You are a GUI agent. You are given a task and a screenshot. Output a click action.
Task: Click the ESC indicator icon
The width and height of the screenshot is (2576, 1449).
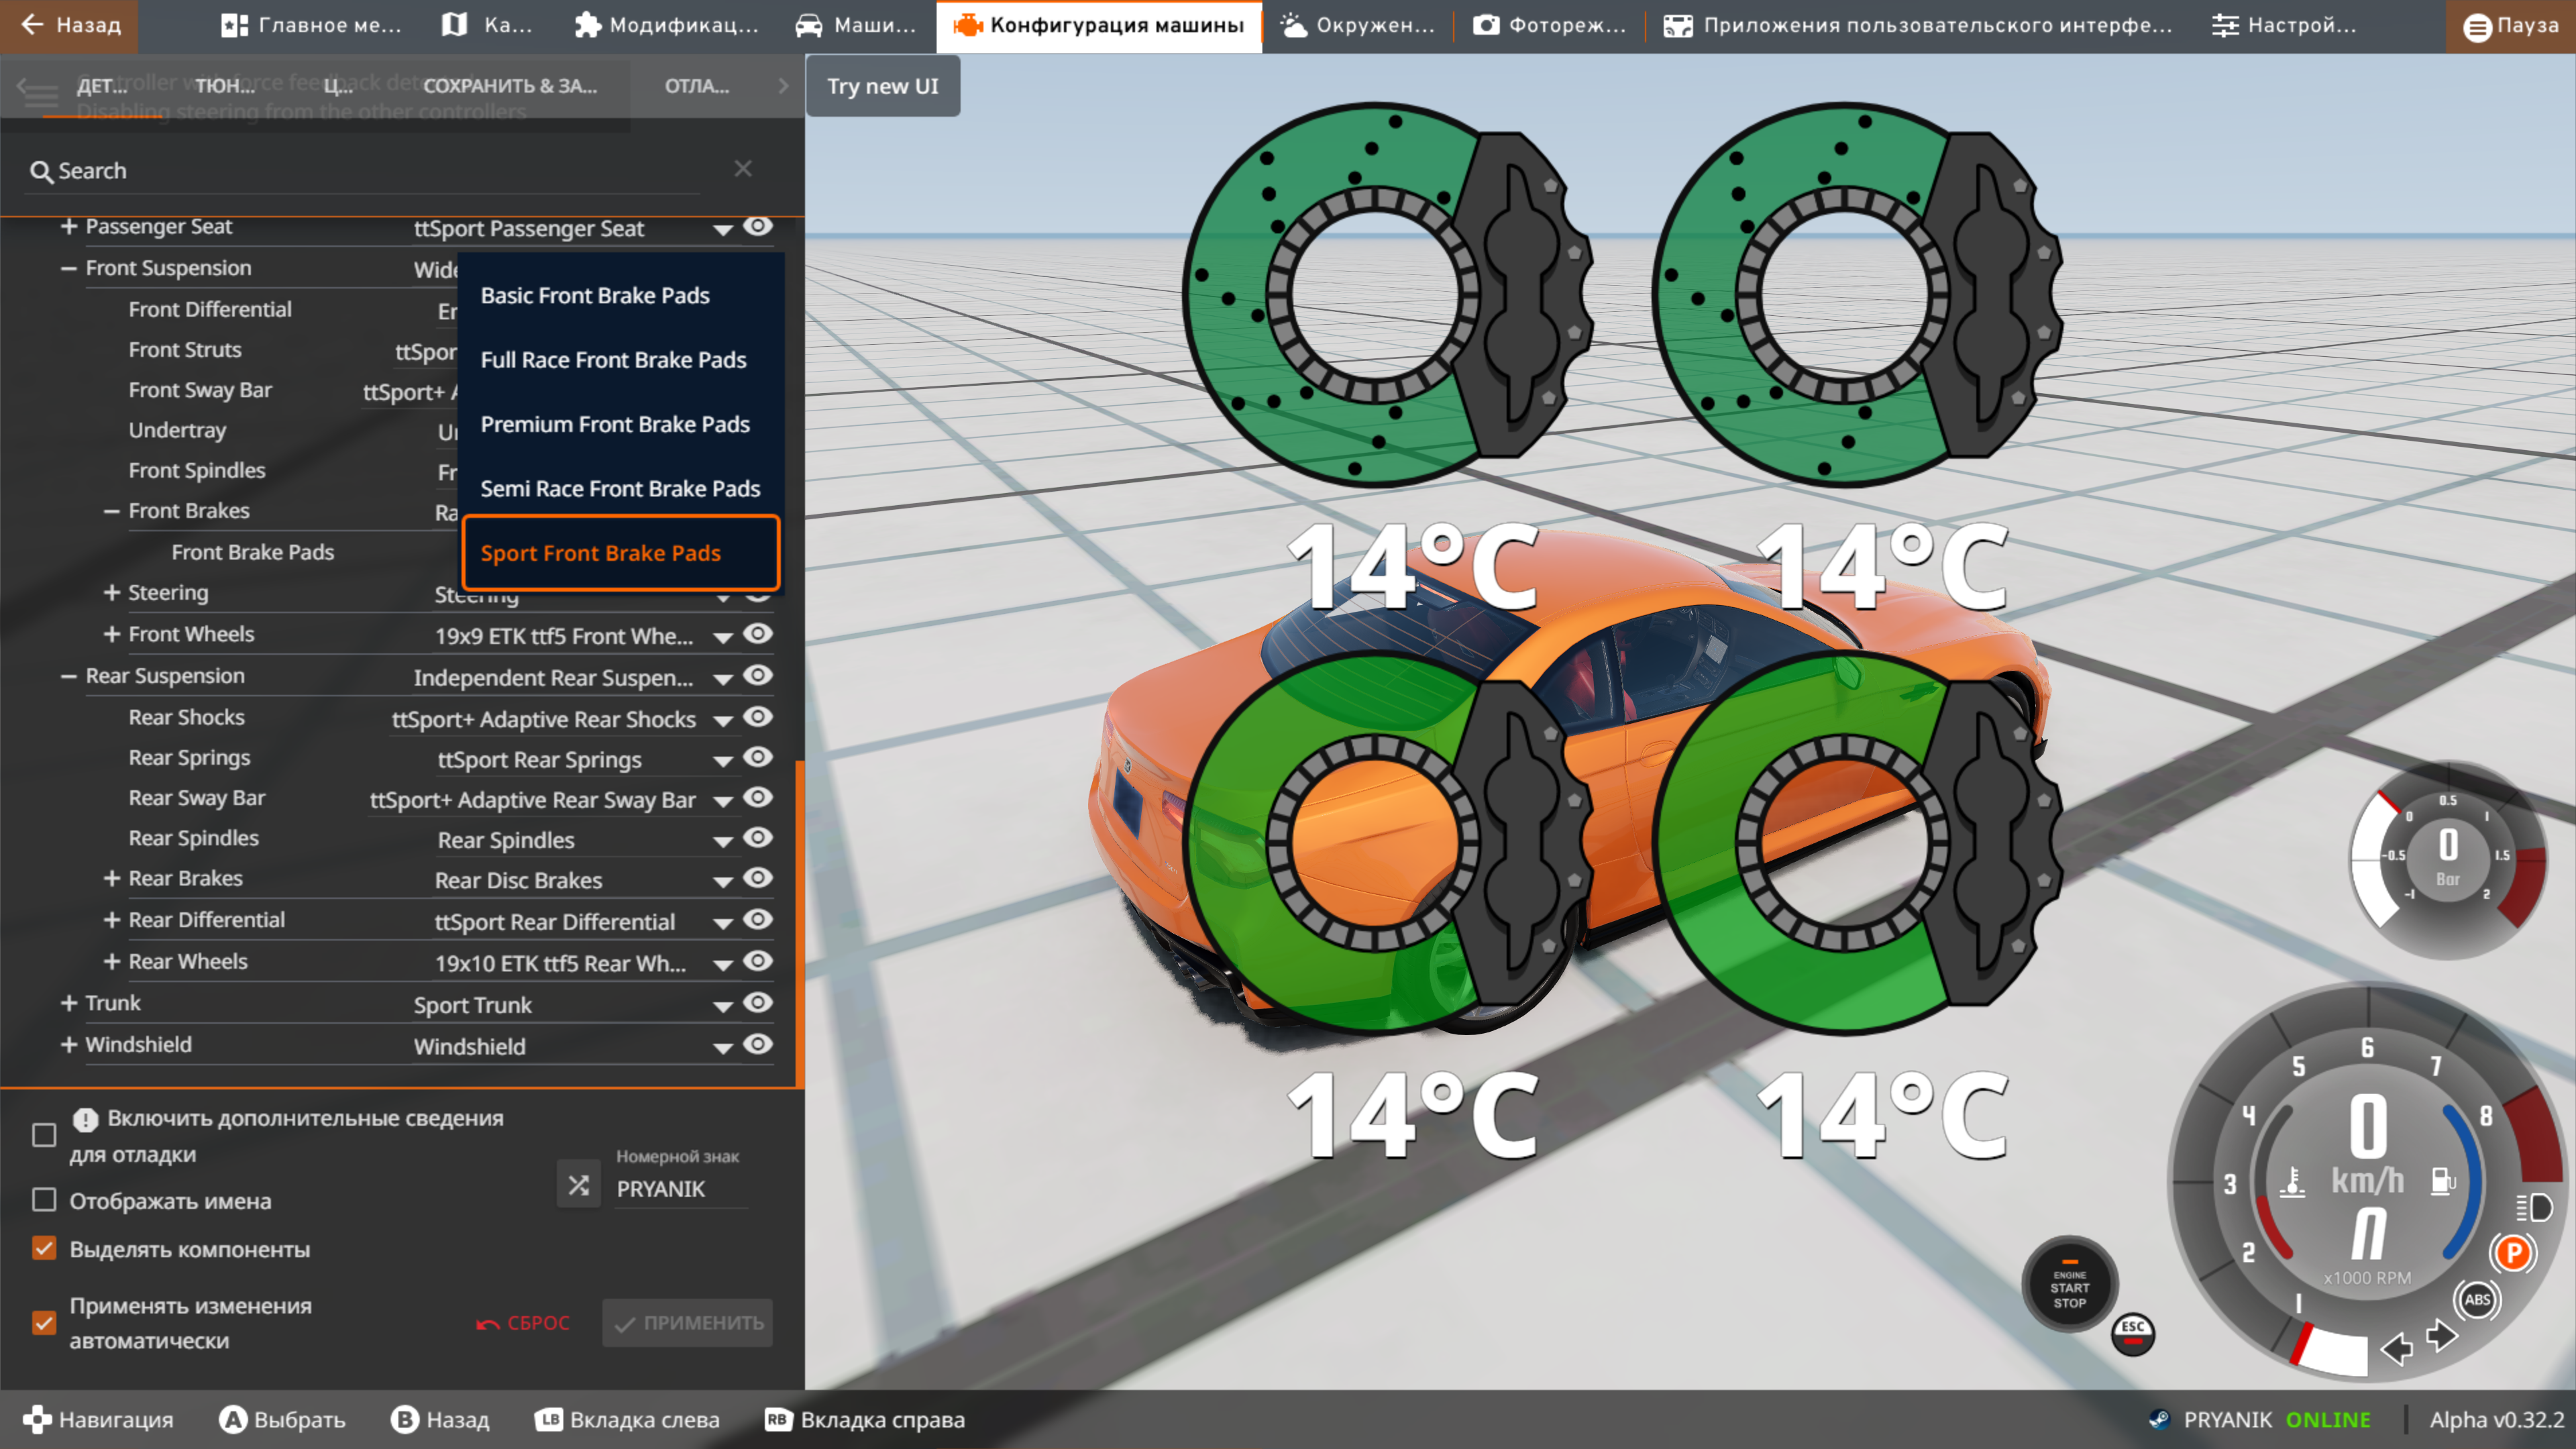[2132, 1333]
